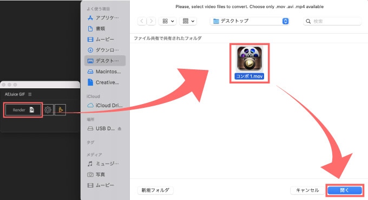
Task: Select ダウンロード in the sidebar
Action: (104, 50)
